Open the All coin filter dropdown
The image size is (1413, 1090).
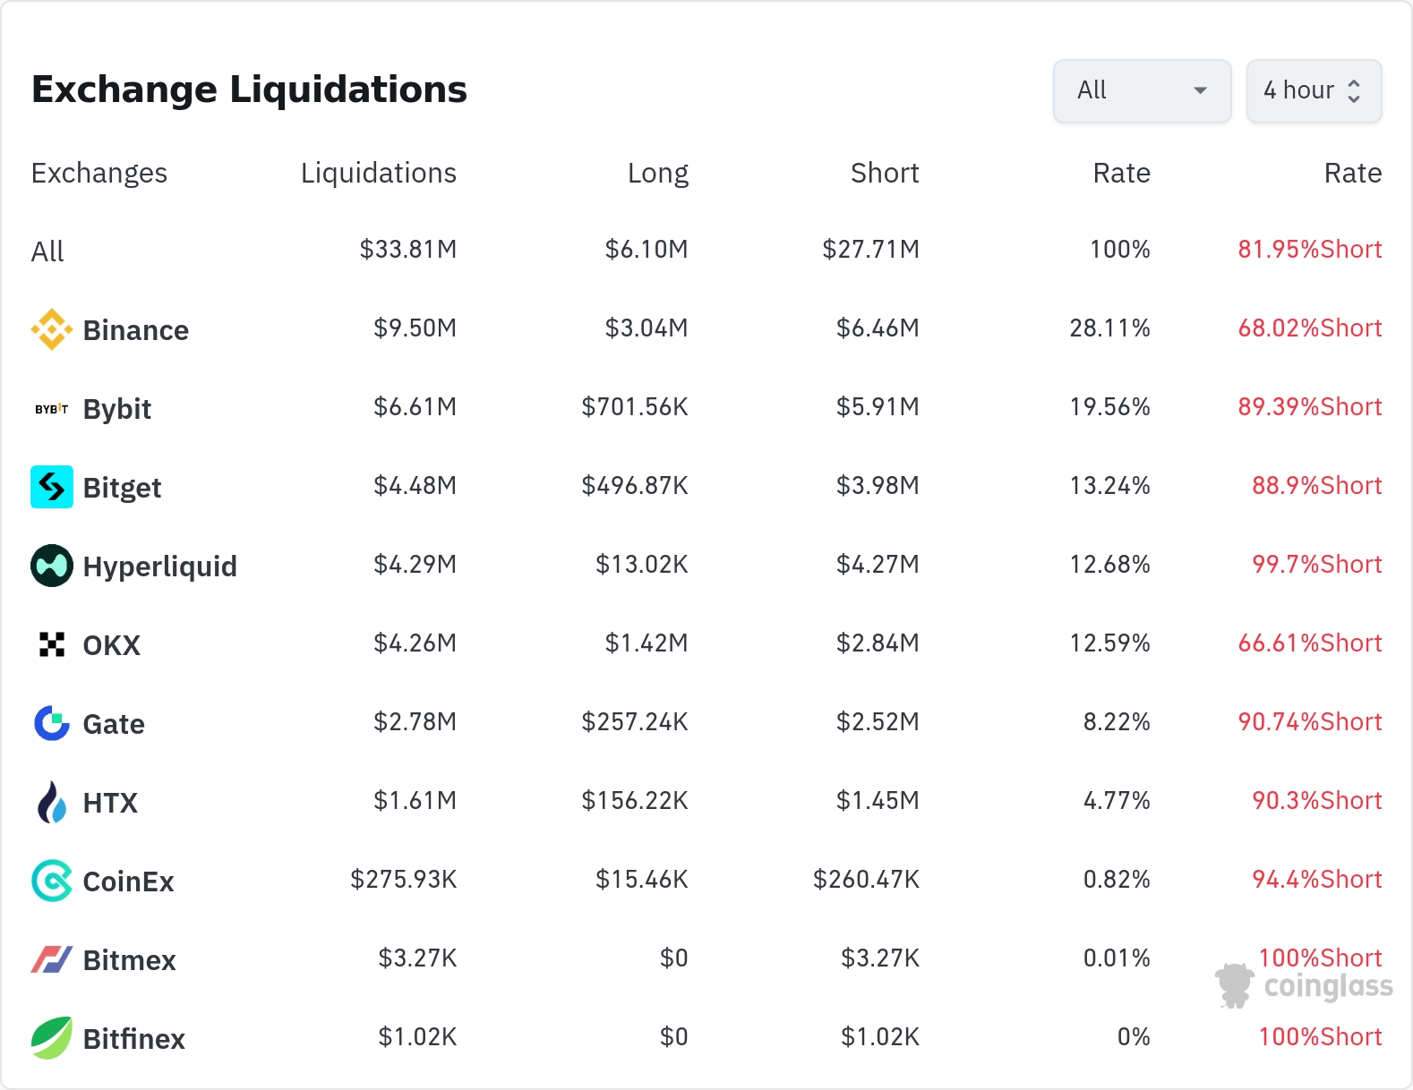pyautogui.click(x=1142, y=90)
